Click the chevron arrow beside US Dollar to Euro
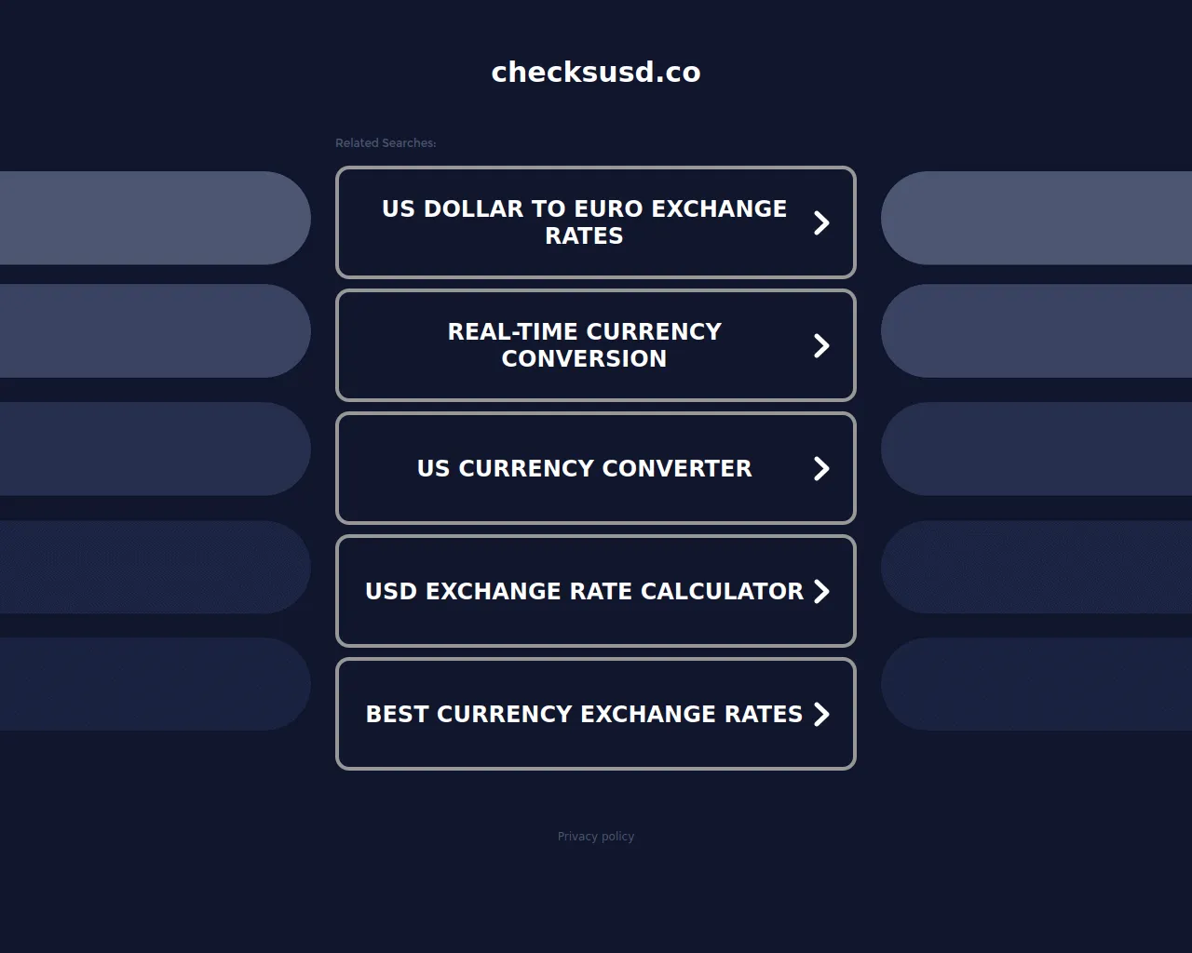 821,222
